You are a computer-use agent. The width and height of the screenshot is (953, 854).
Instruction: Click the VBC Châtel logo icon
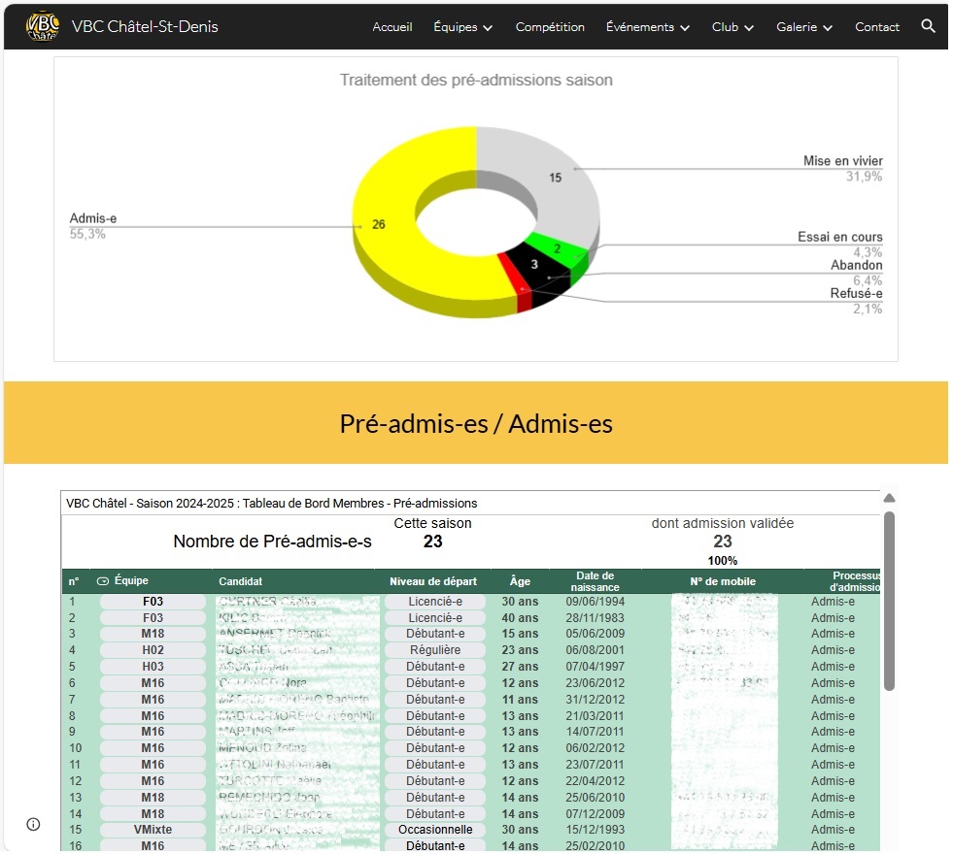[x=42, y=26]
